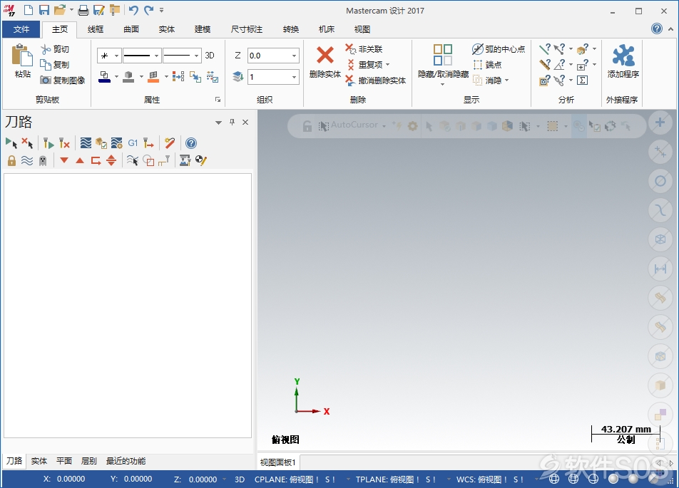679x488 pixels.
Task: Toggle toolpath display wave icon
Action: click(x=27, y=160)
